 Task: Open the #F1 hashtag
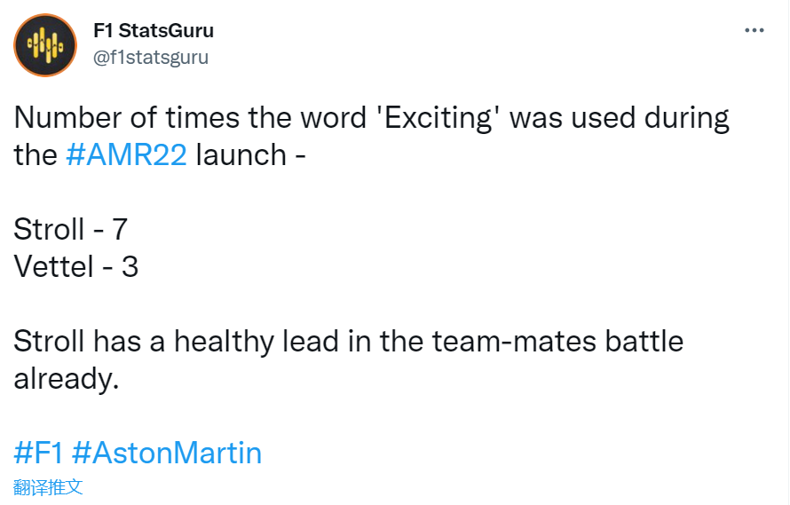[x=38, y=453]
